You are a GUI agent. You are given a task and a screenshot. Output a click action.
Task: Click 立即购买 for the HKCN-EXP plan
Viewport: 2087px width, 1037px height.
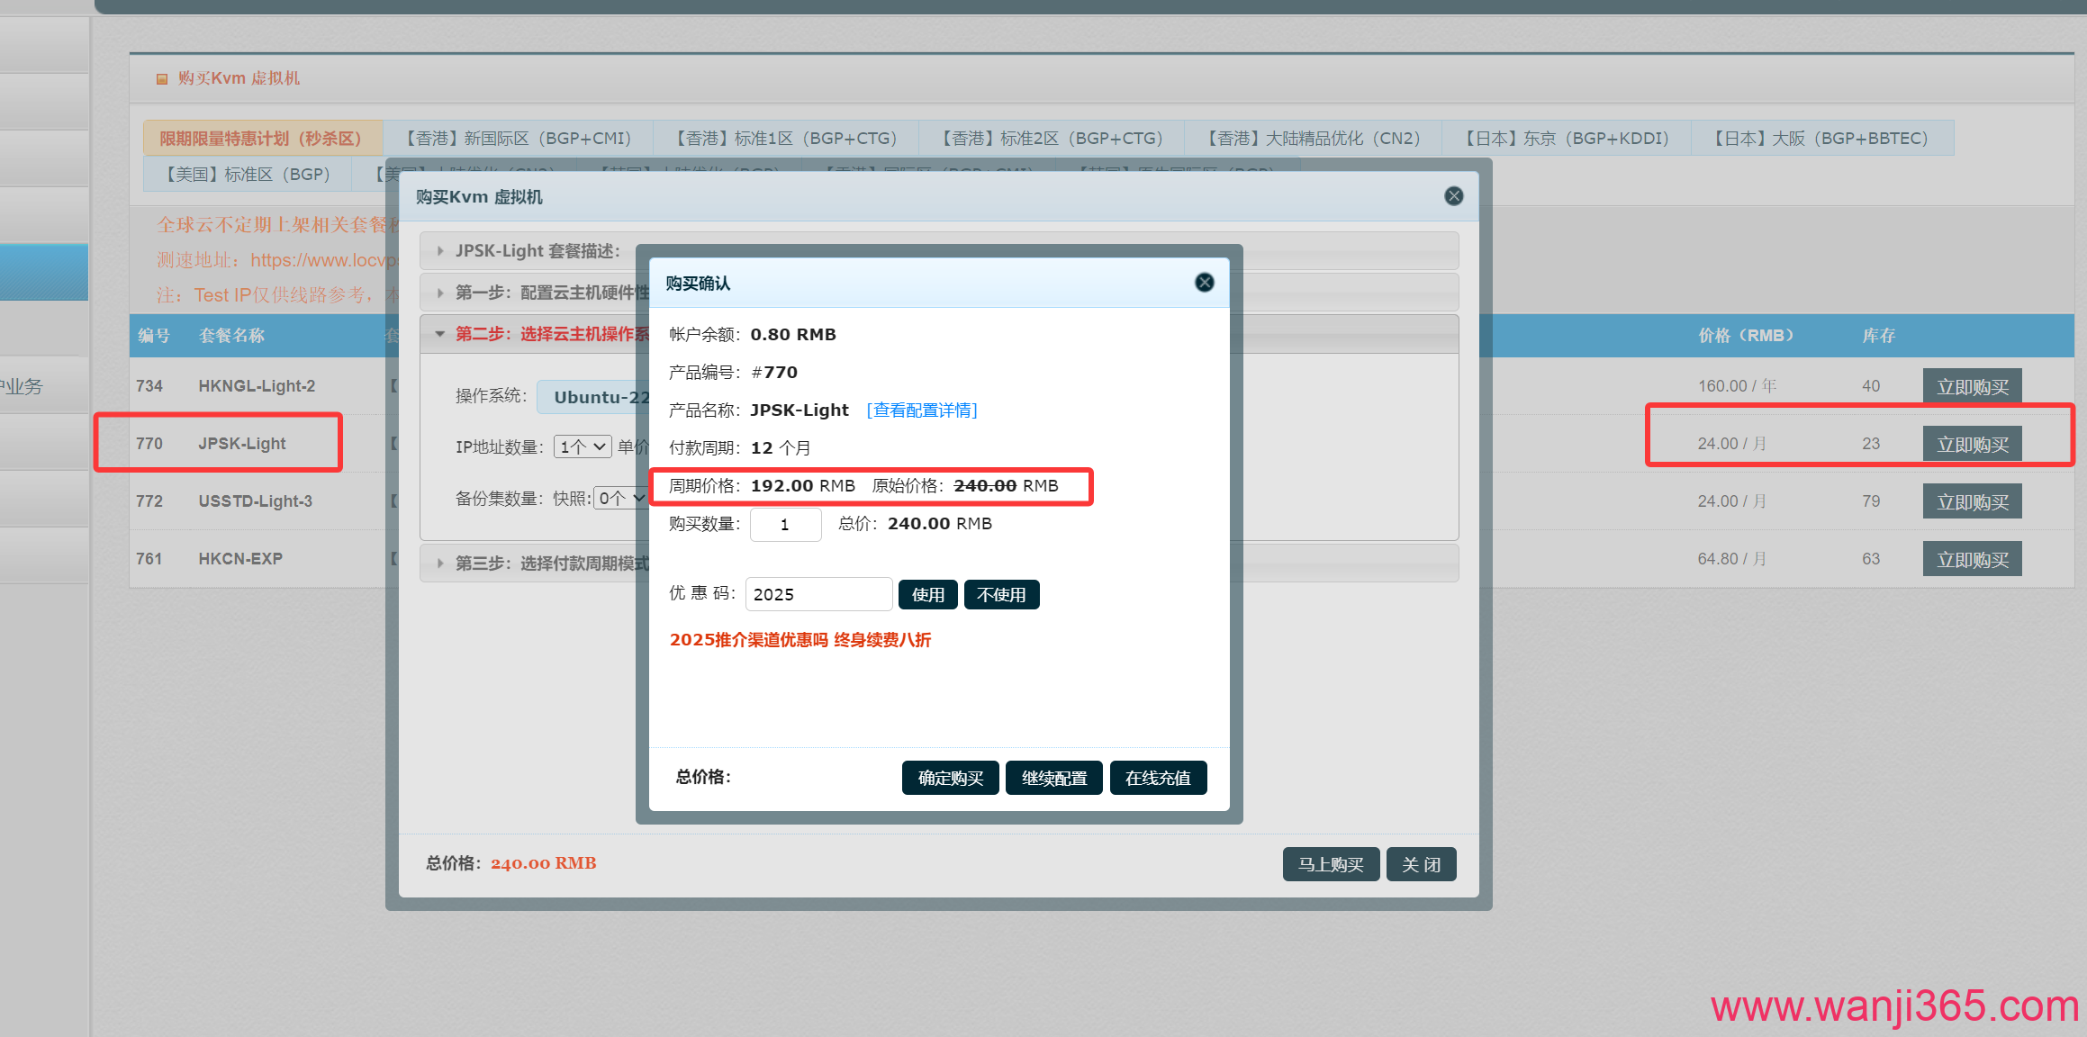pos(1972,558)
